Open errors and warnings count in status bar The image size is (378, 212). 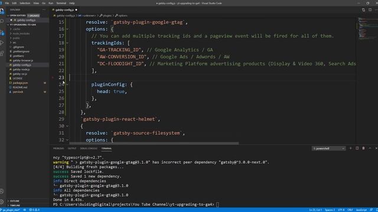(x=34, y=210)
